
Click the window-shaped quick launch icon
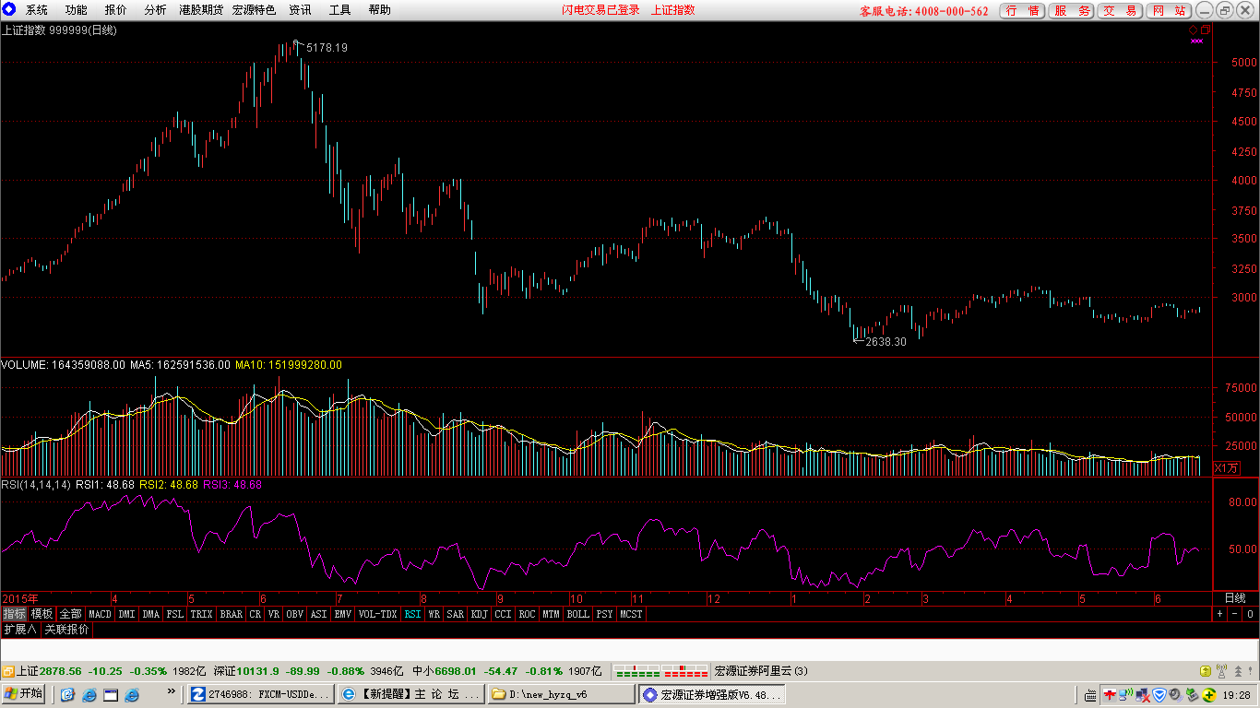(x=111, y=694)
